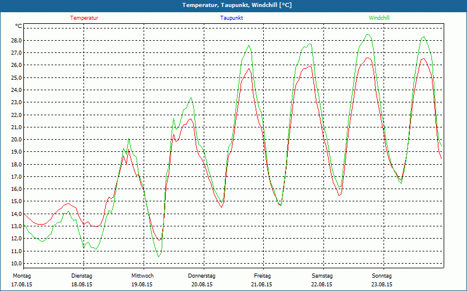Select the Sonntag day label
This screenshot has height=291, width=467.
point(382,276)
